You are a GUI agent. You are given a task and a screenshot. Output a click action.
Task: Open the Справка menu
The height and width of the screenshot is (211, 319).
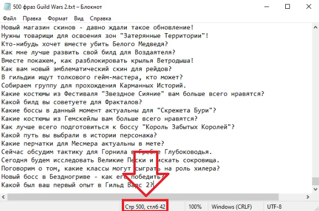[100, 18]
